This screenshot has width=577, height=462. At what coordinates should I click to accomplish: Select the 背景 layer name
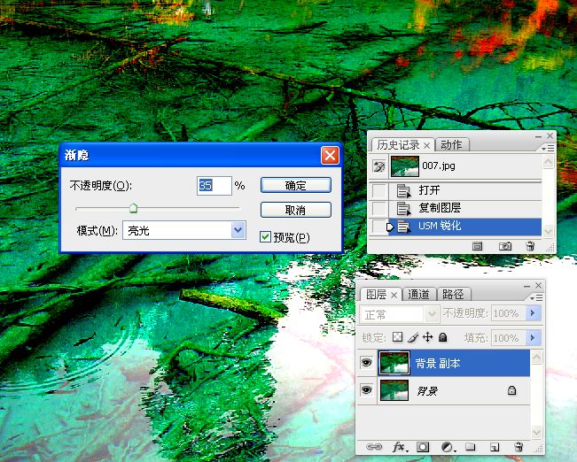point(427,390)
